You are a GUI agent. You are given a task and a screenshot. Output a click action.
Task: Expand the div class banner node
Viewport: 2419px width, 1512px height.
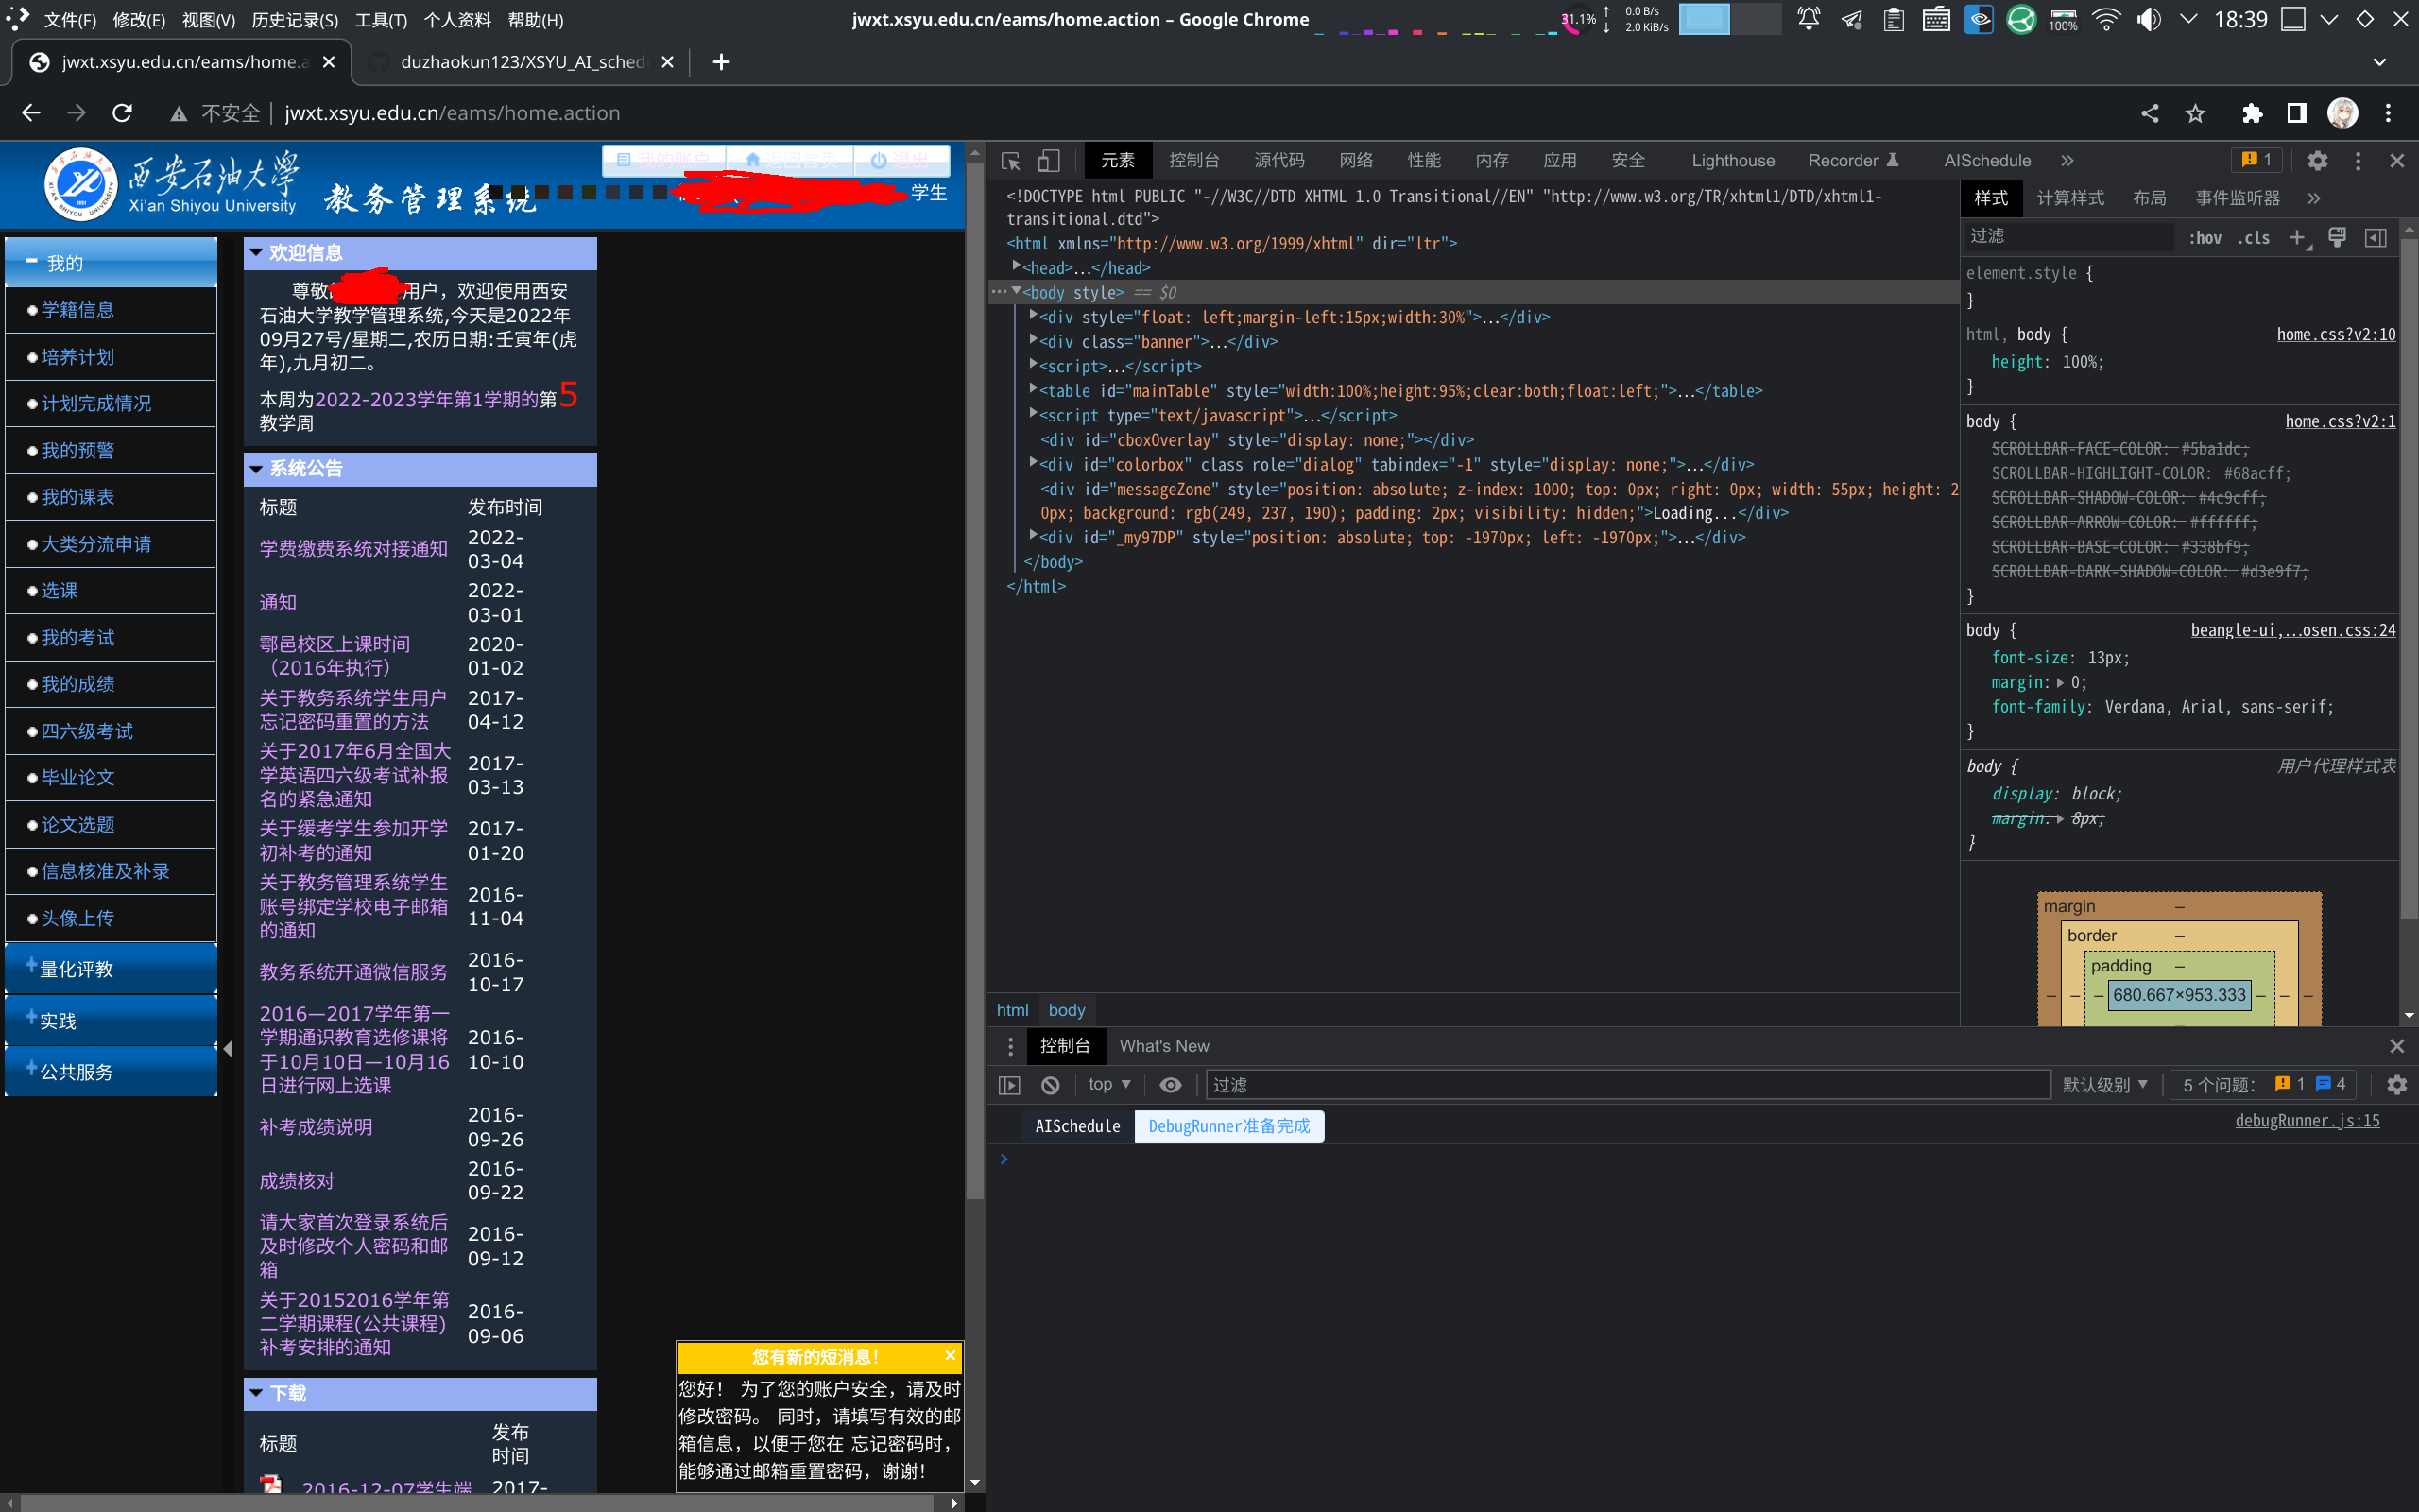click(x=1033, y=341)
